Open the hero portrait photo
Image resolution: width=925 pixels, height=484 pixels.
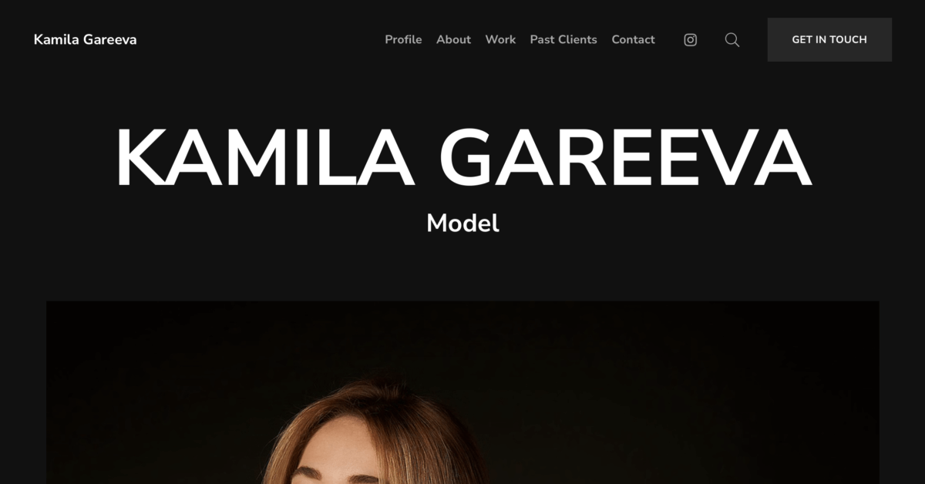pos(462,392)
